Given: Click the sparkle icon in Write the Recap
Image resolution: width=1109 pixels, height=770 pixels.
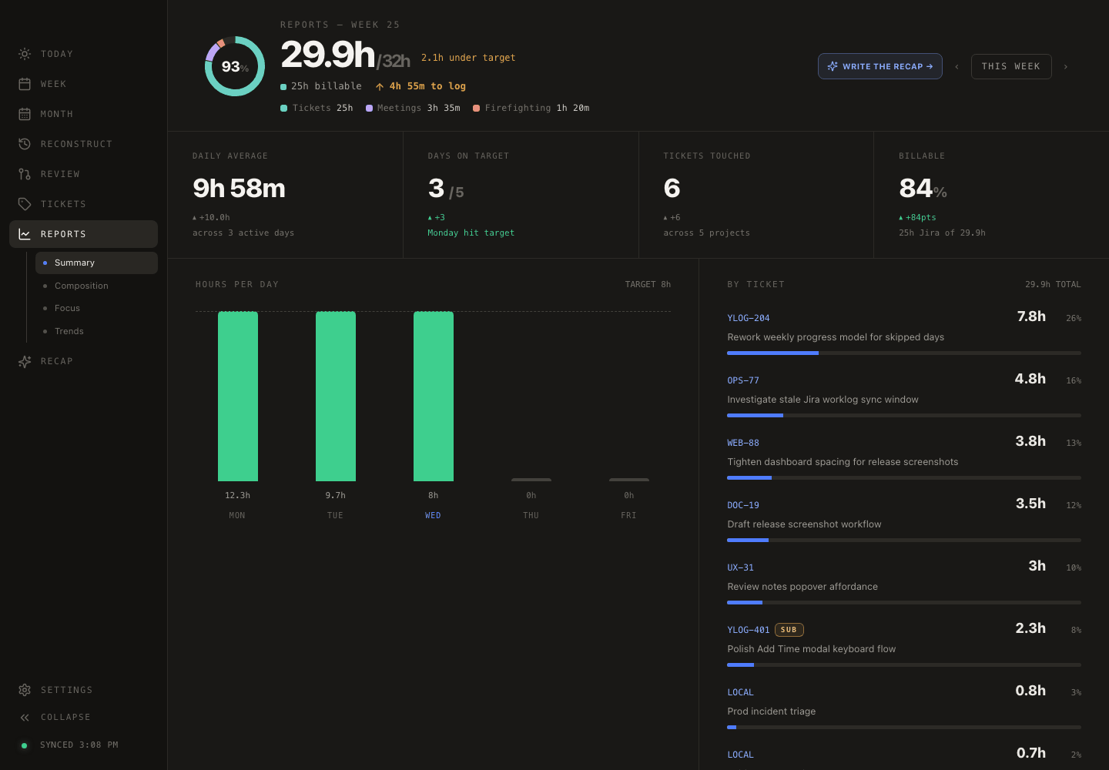Looking at the screenshot, I should pyautogui.click(x=833, y=66).
